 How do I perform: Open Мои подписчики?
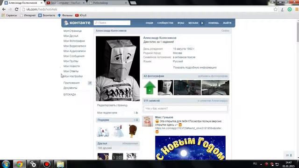pos(107,113)
